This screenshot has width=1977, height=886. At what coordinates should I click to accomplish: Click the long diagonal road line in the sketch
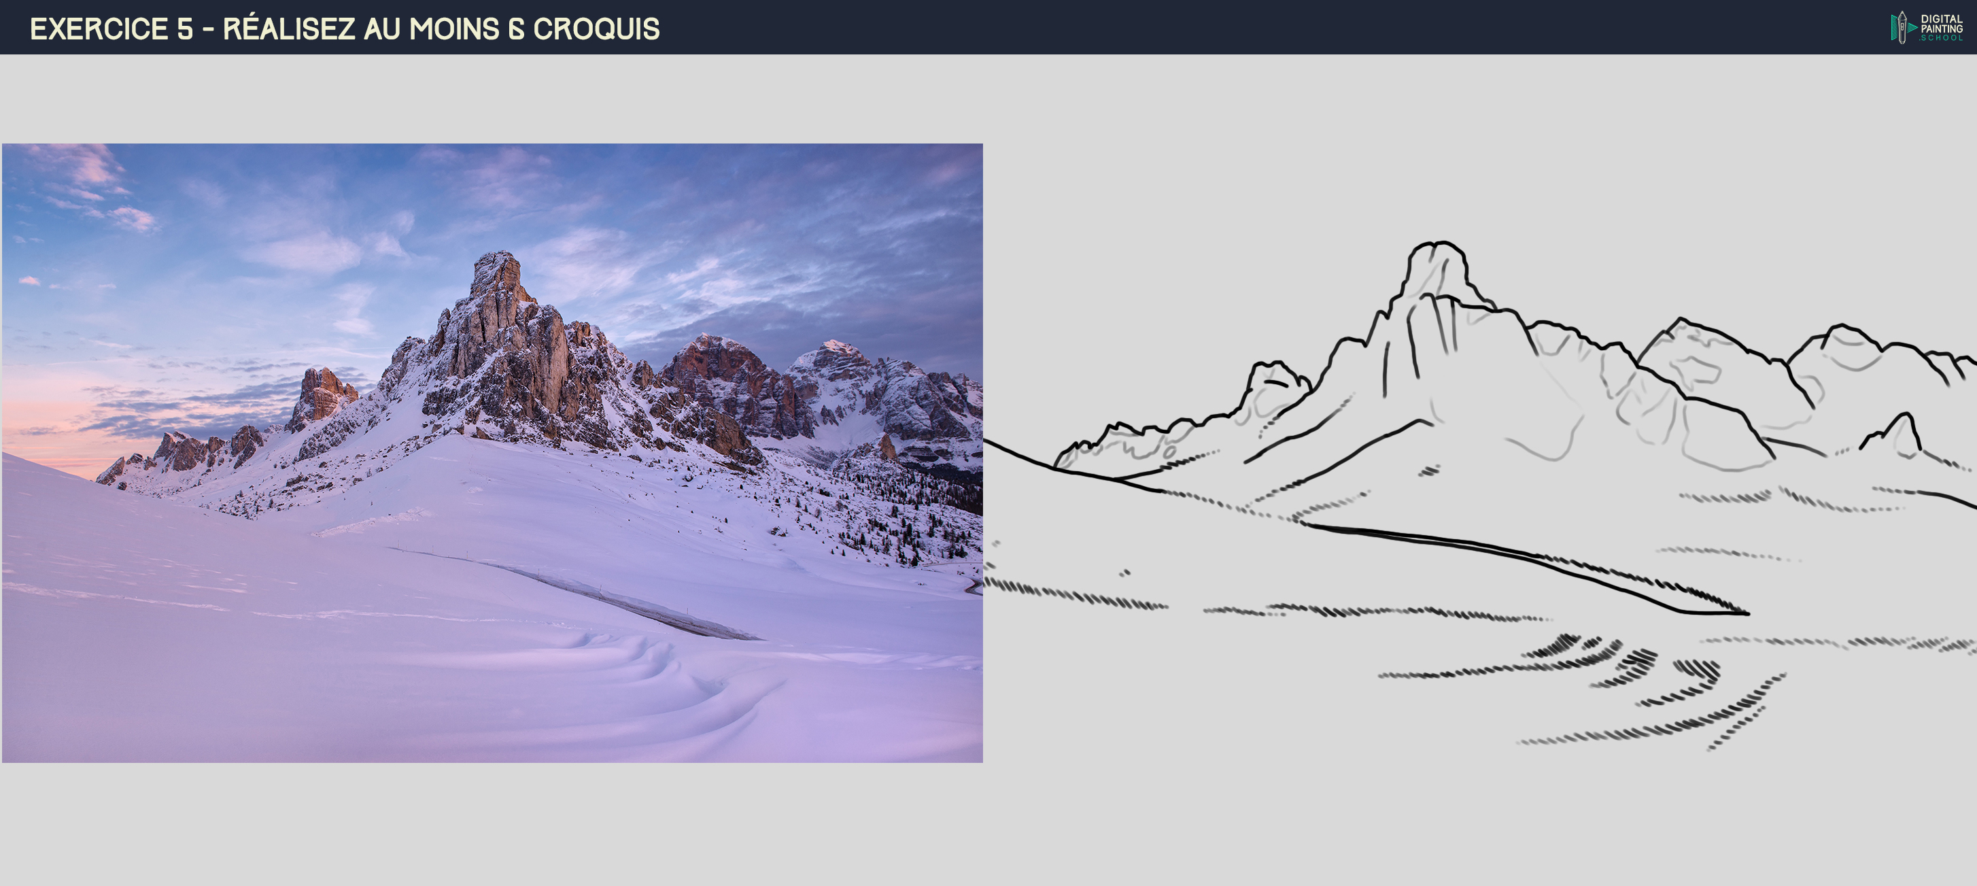(x=1527, y=568)
